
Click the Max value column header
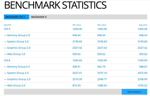[x=102, y=25]
